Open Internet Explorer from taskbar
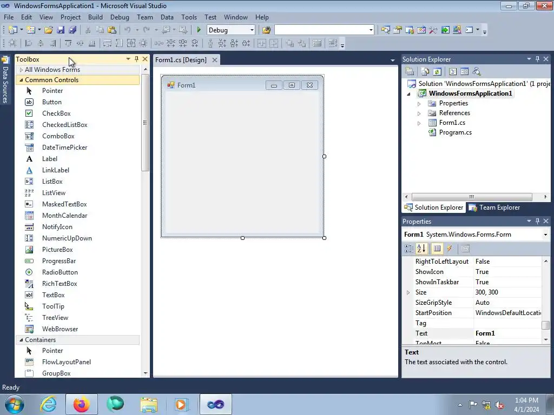The height and width of the screenshot is (415, 554). tap(48, 404)
